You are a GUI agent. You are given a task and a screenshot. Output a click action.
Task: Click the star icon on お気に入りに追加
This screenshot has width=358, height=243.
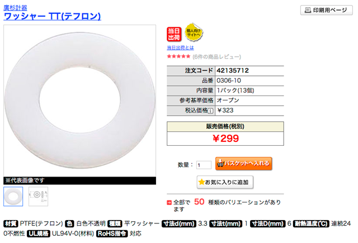click(x=201, y=182)
